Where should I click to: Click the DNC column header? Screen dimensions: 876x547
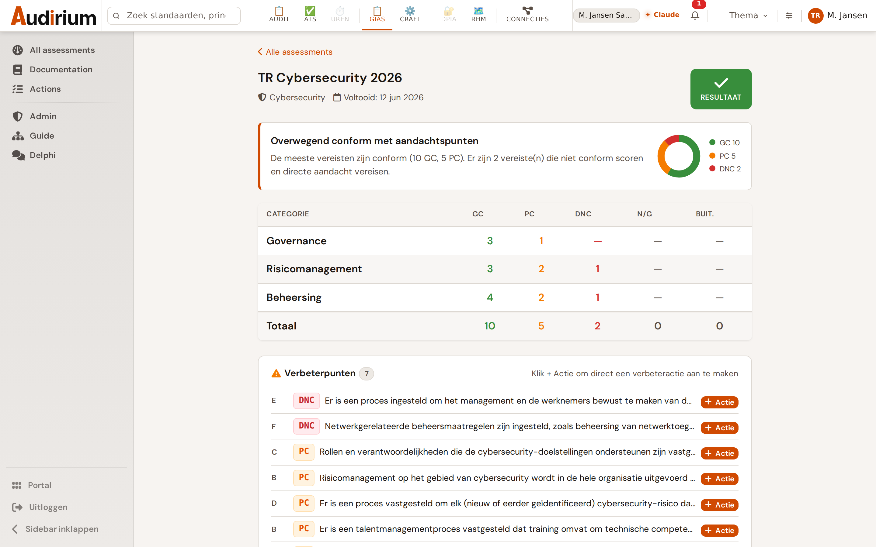(583, 214)
